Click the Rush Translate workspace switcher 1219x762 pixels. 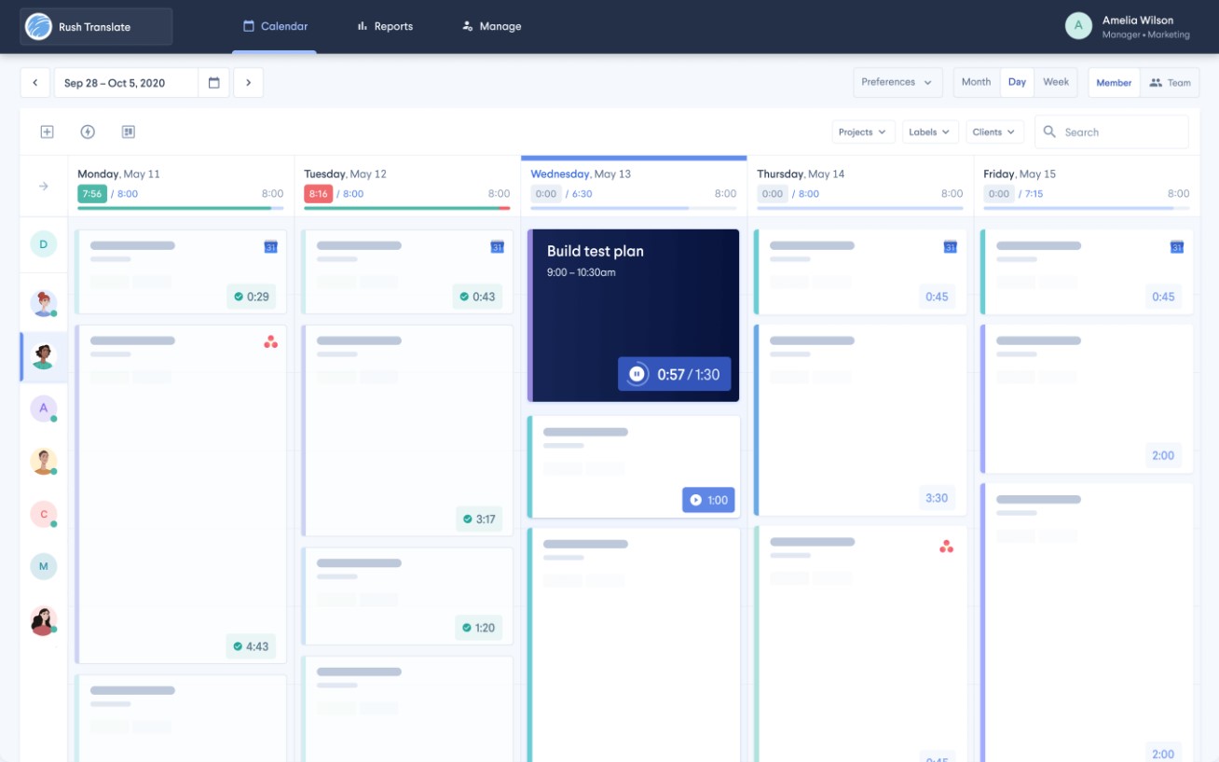[96, 26]
